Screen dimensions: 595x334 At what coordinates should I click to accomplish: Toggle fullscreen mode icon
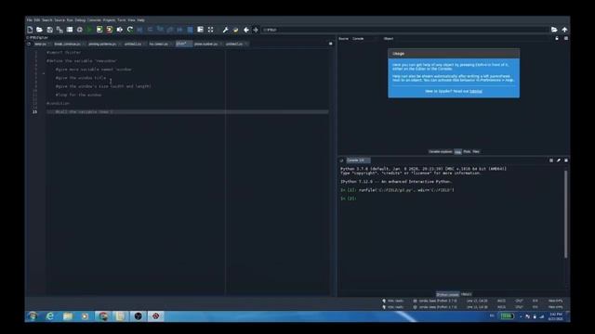[x=211, y=30]
